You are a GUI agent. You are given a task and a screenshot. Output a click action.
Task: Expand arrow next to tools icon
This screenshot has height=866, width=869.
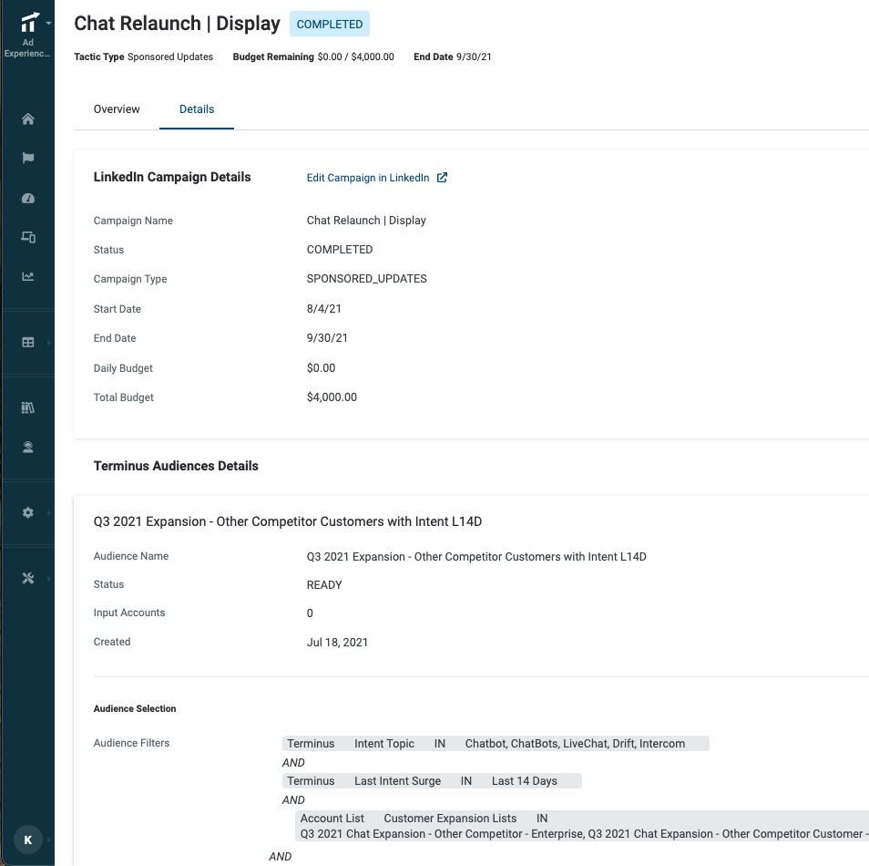pyautogui.click(x=49, y=579)
